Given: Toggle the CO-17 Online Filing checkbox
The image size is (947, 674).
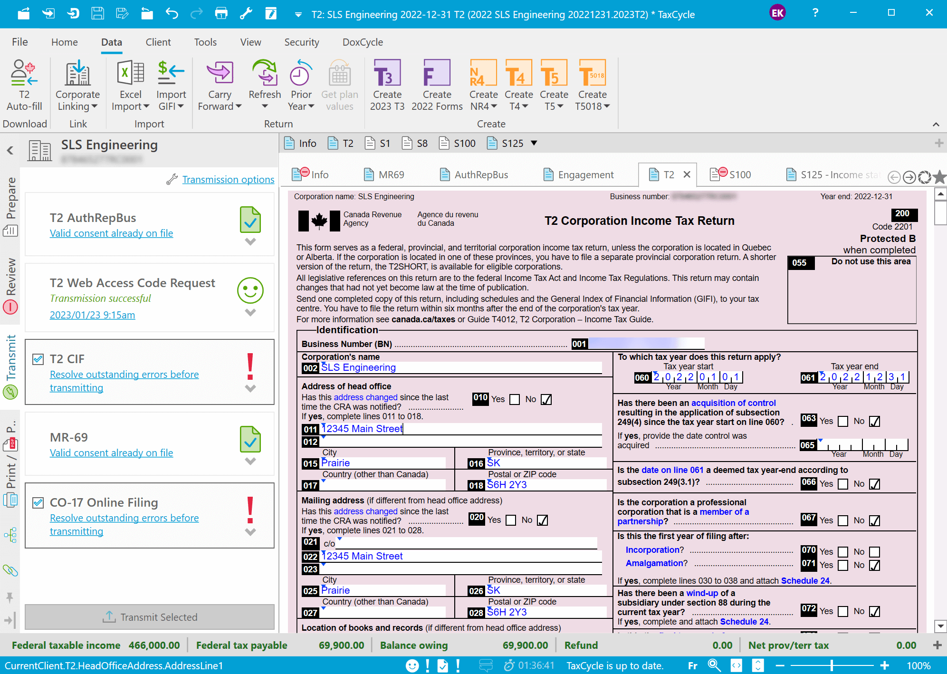Looking at the screenshot, I should click(x=38, y=503).
